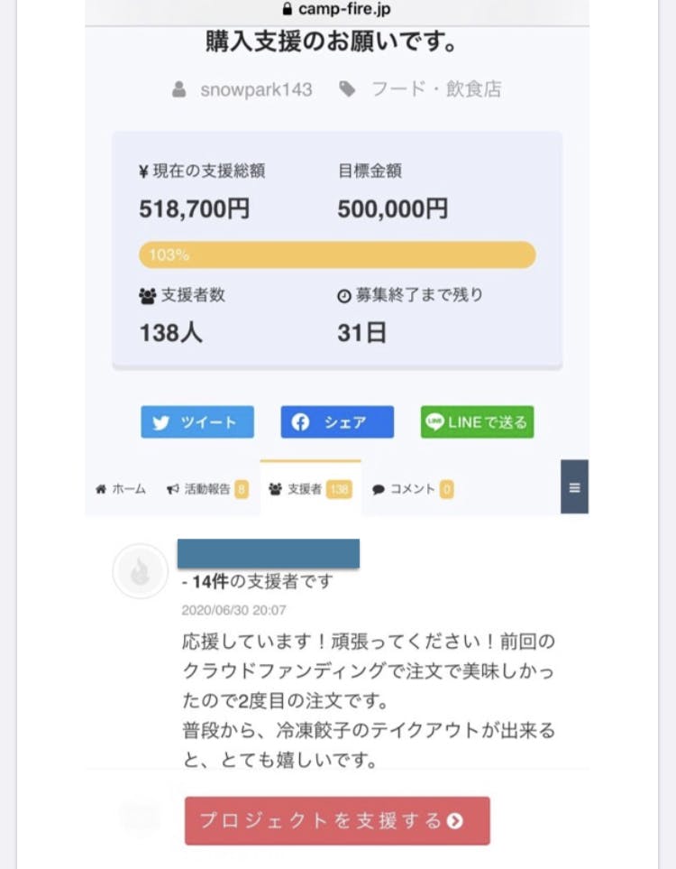Open the snowpark143 profile link
Viewport: 676px width, 869px height.
point(256,89)
